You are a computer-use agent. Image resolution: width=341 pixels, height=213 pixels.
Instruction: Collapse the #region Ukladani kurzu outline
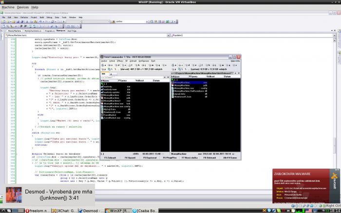(16, 154)
